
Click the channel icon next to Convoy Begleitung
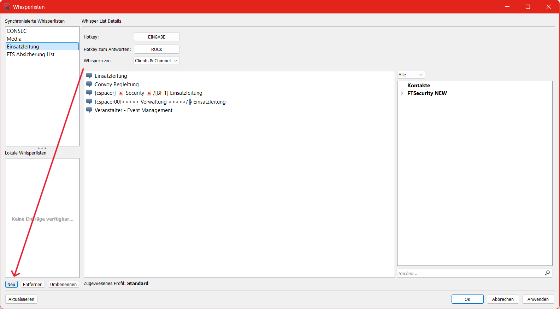click(89, 84)
